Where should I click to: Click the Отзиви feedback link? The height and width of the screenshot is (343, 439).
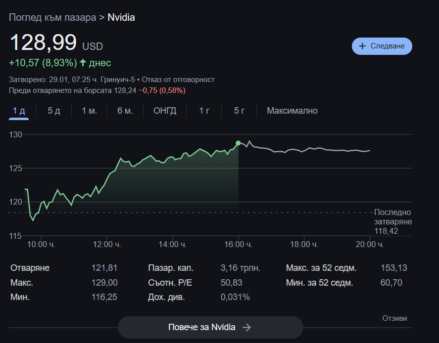394,318
